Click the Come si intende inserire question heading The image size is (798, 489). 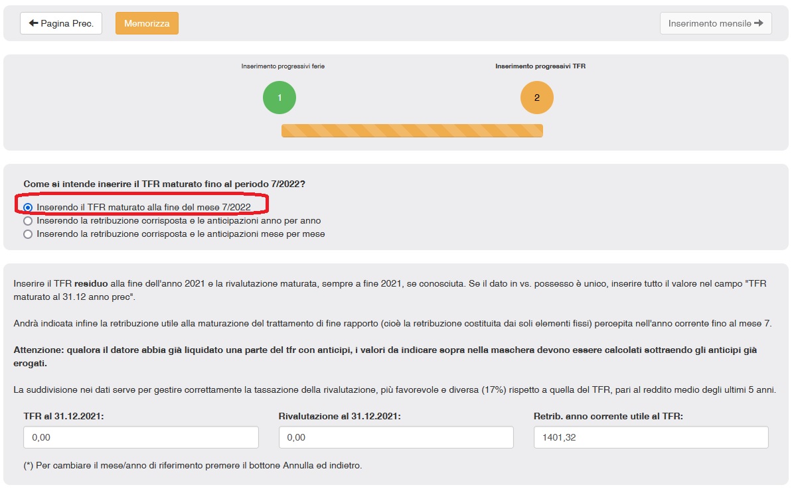pyautogui.click(x=168, y=184)
